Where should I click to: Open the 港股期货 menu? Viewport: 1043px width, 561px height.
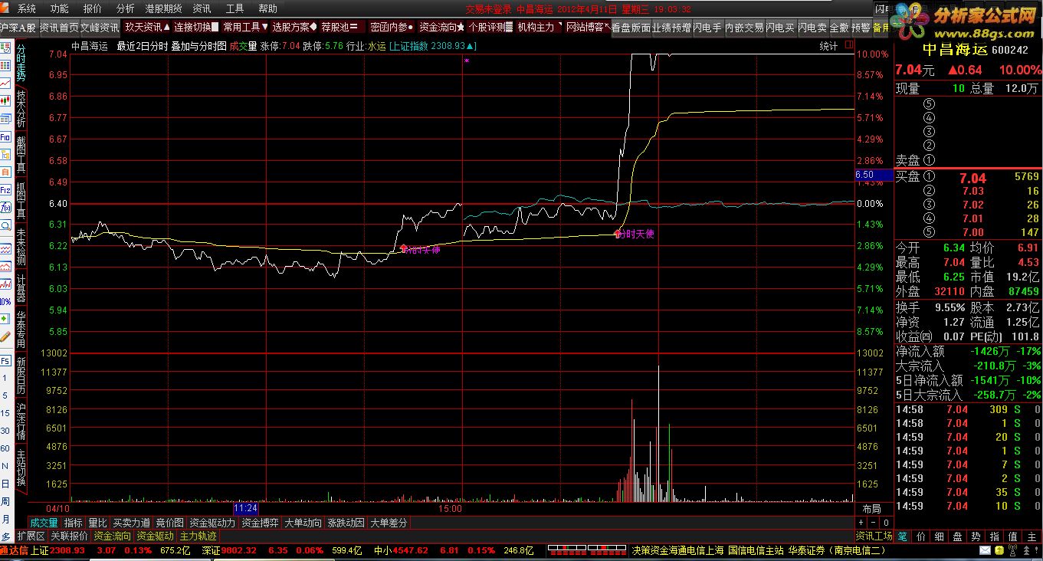click(164, 8)
